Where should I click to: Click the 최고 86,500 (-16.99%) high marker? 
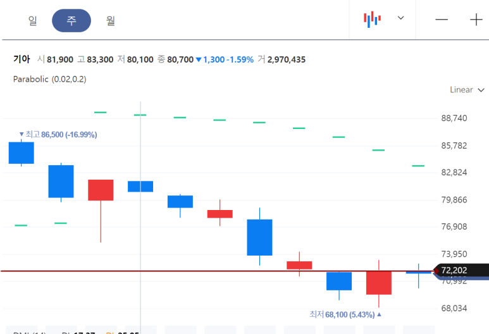(58, 134)
